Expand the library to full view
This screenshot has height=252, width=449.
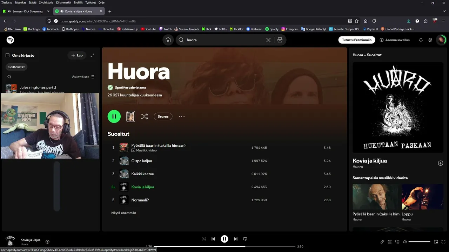[x=92, y=55]
